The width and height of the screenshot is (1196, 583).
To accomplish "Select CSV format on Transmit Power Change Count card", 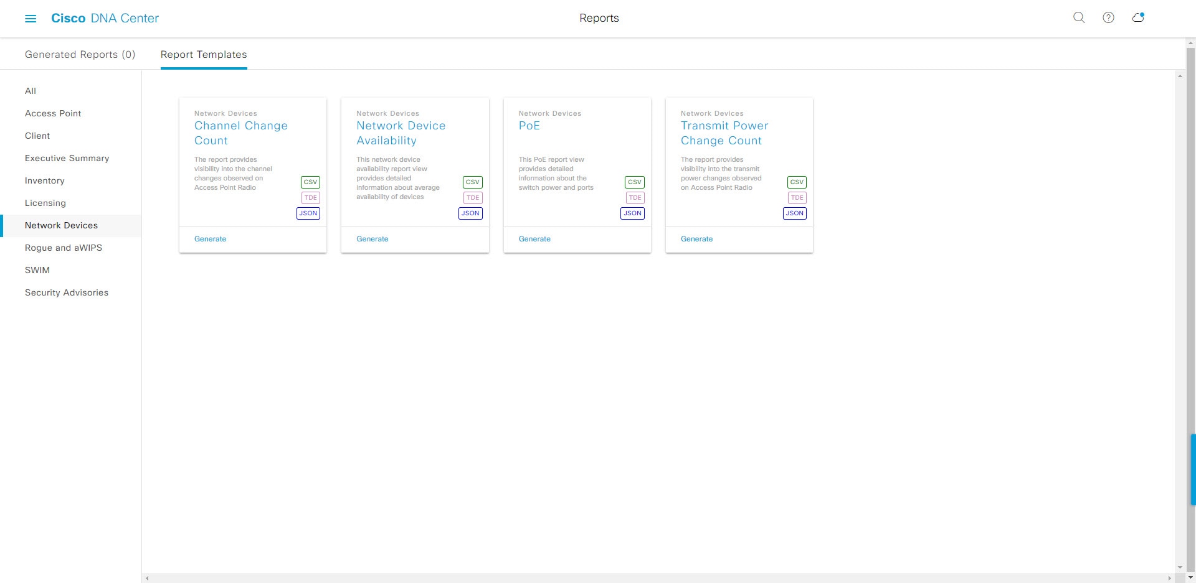I will 797,182.
